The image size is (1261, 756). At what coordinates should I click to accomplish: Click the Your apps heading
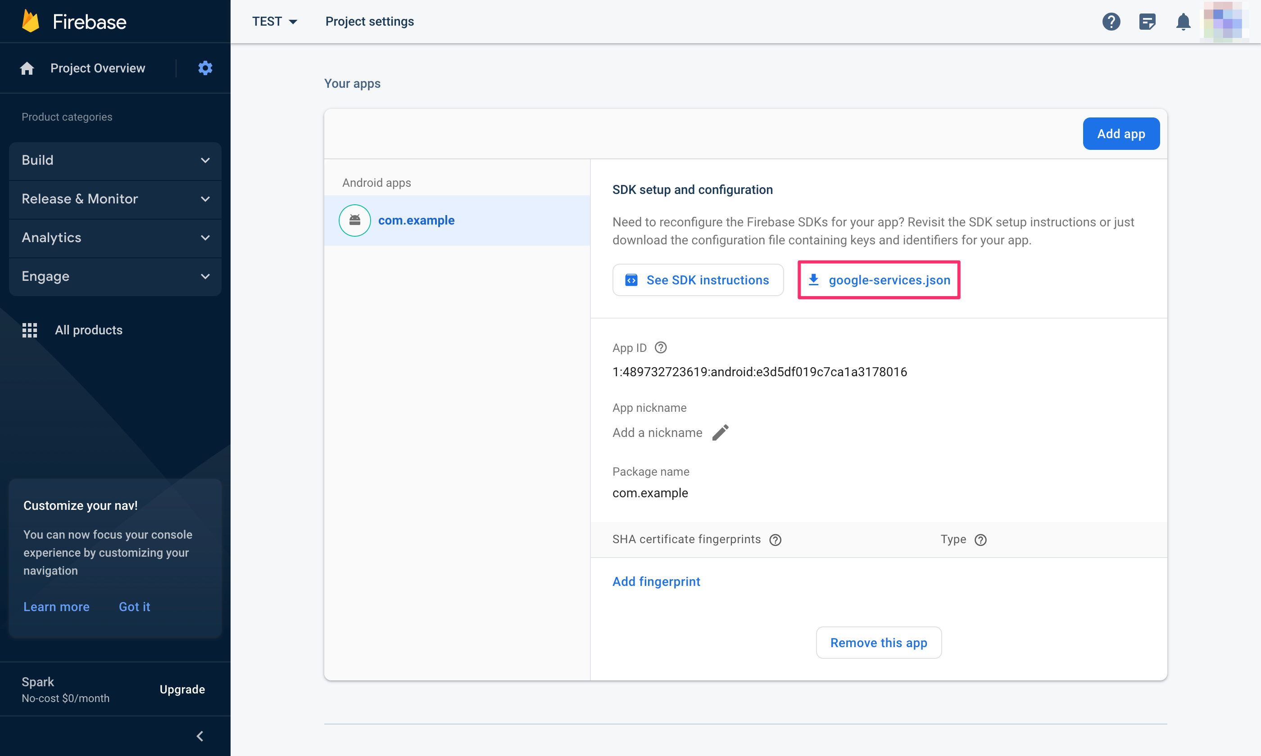[352, 83]
